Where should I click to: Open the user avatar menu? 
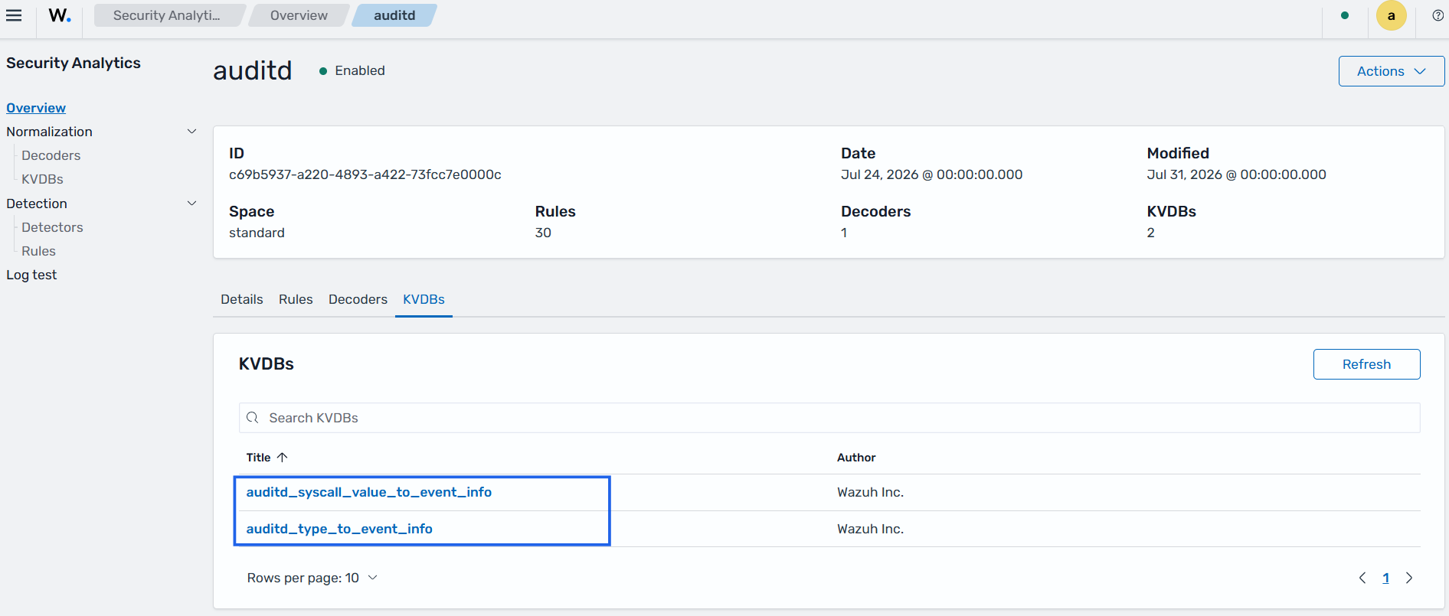pyautogui.click(x=1391, y=15)
